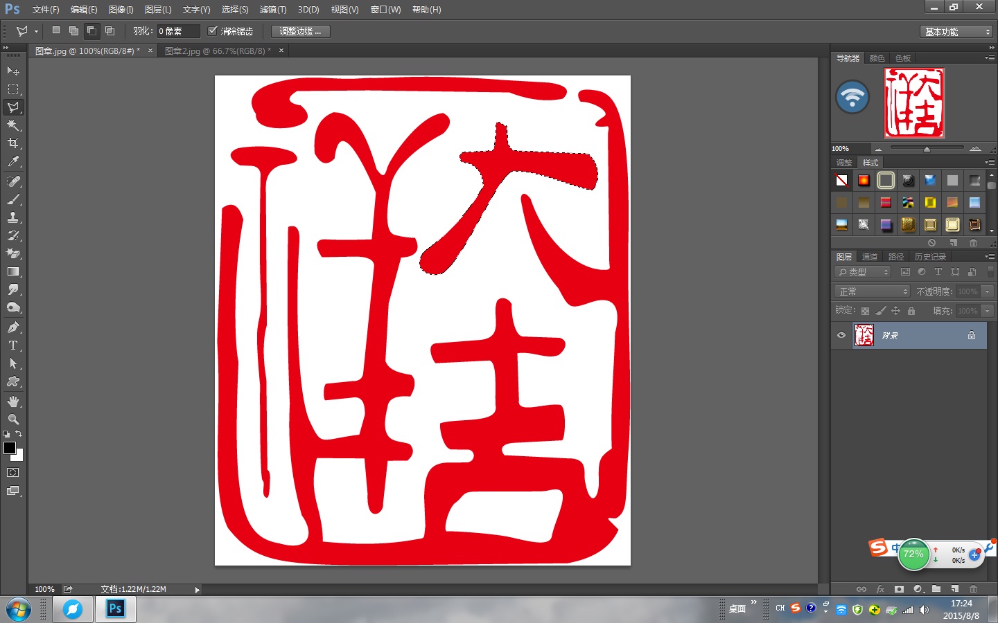The height and width of the screenshot is (623, 998).
Task: Click the navigator zoom-in mountains button
Action: coord(975,149)
